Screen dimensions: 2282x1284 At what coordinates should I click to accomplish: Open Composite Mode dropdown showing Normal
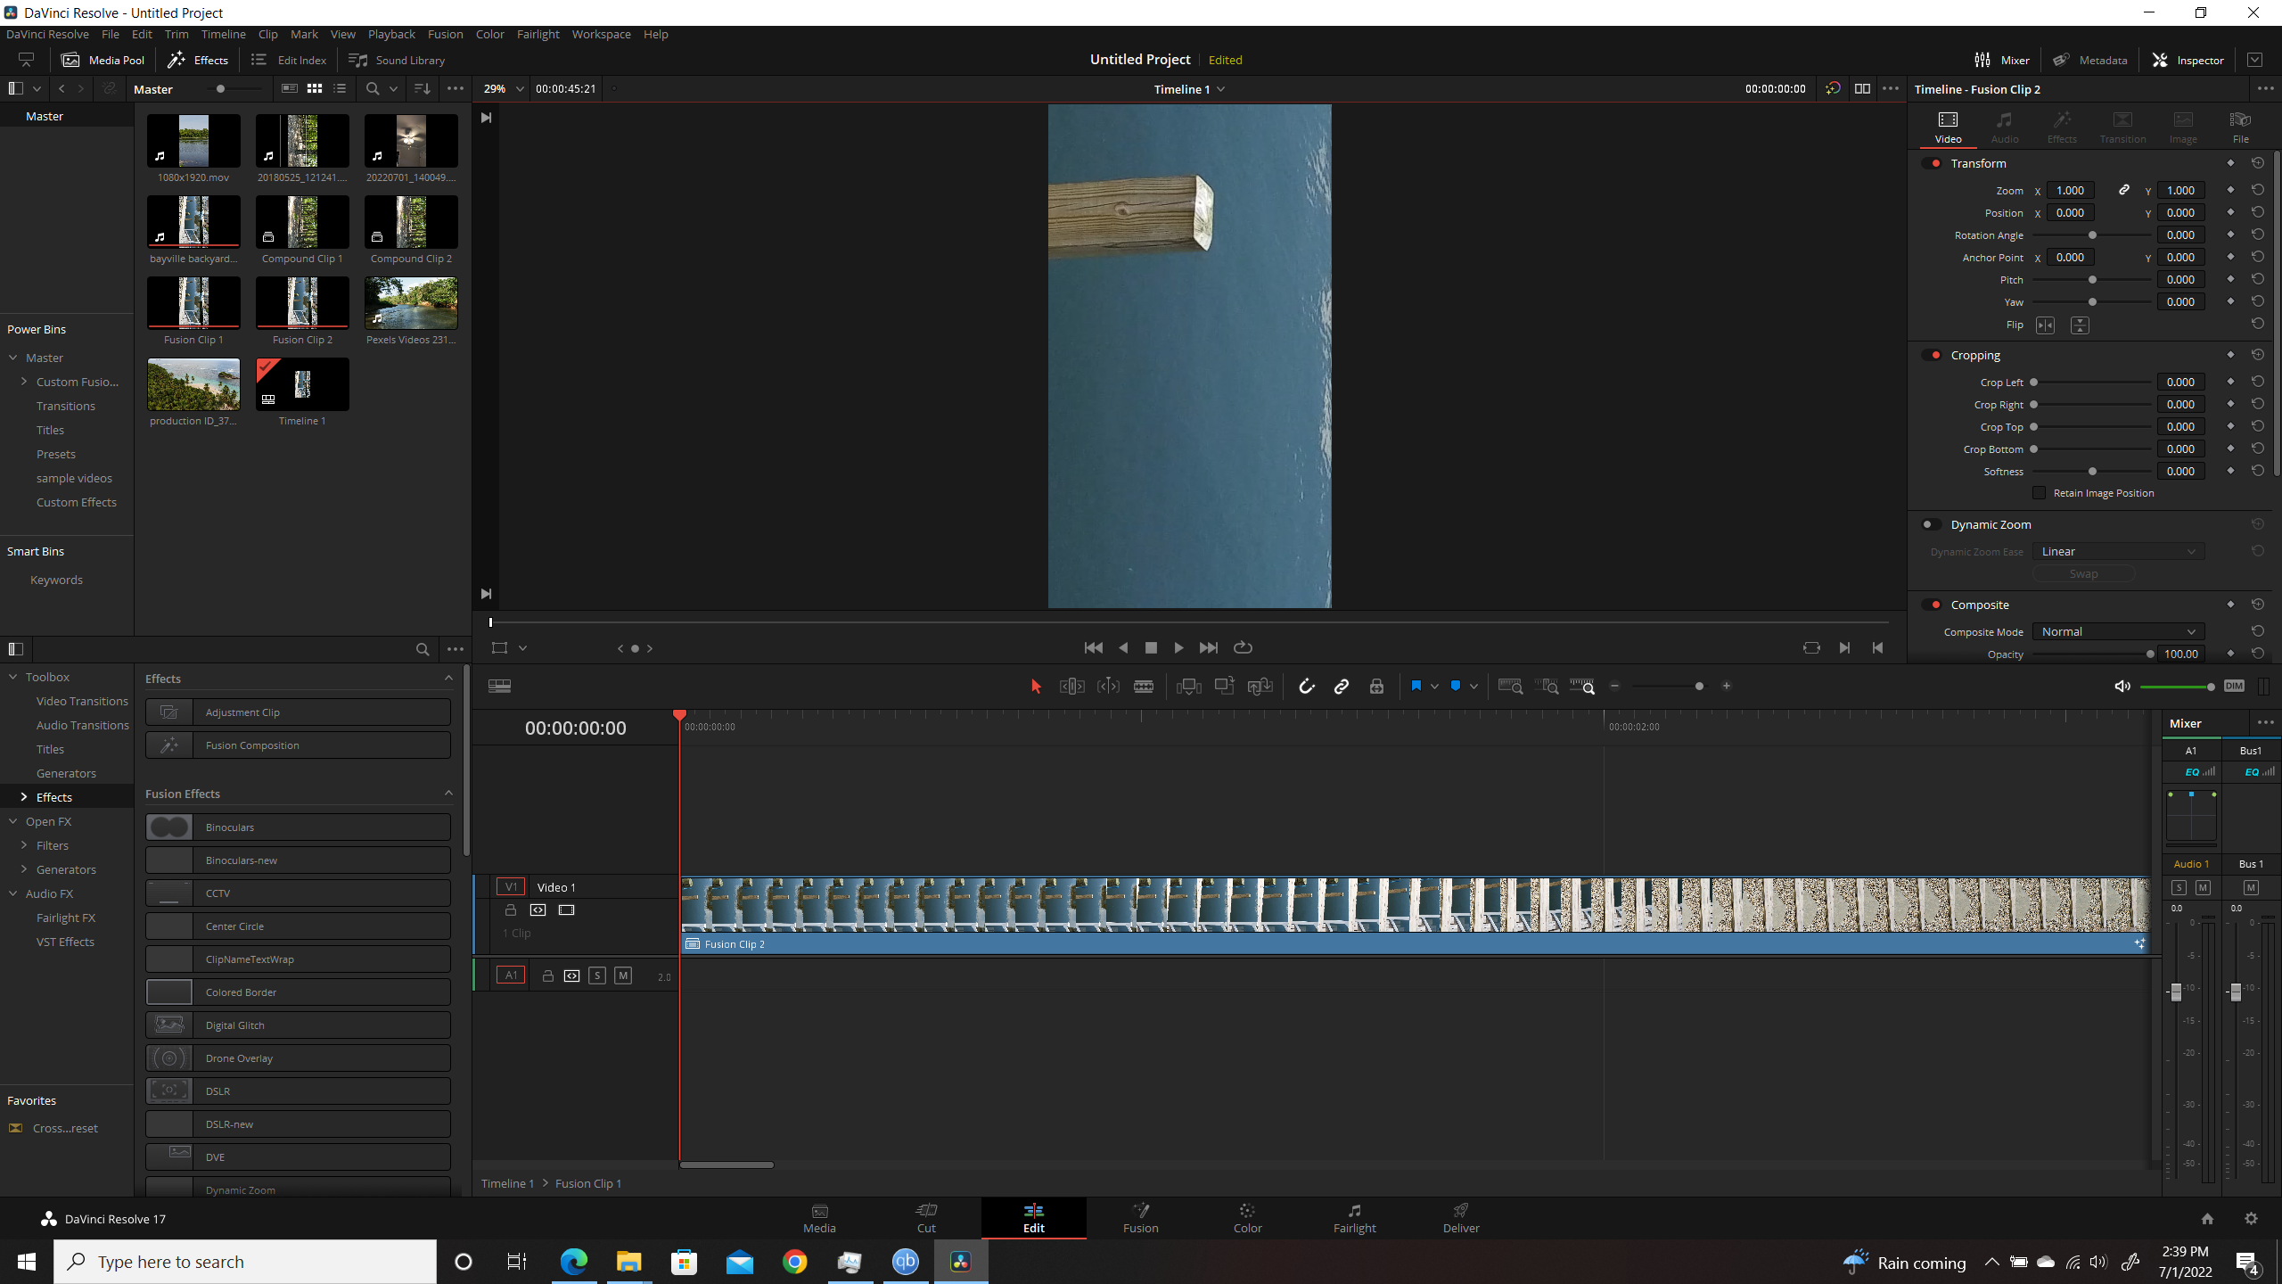tap(2118, 631)
